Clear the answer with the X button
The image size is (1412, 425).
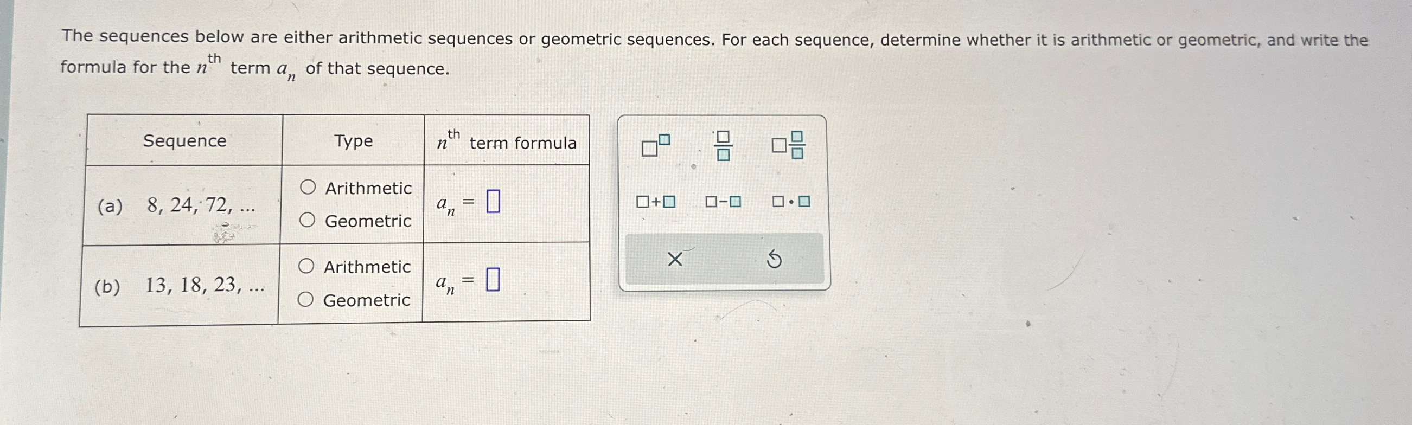click(675, 259)
